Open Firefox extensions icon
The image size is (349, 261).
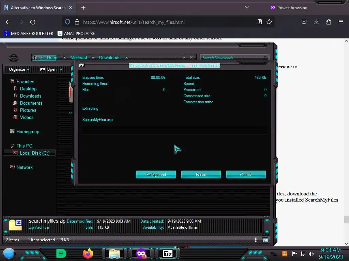pyautogui.click(x=329, y=22)
